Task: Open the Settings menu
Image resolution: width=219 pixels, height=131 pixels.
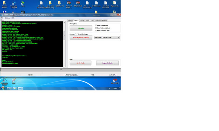Action: pyautogui.click(x=7, y=18)
